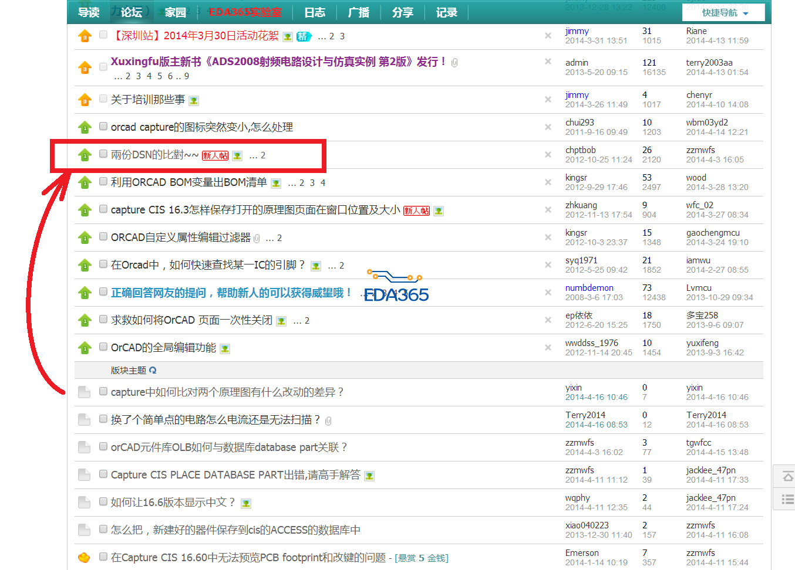Go to page 4 of 利用ORCAD BOM thread

tap(323, 183)
